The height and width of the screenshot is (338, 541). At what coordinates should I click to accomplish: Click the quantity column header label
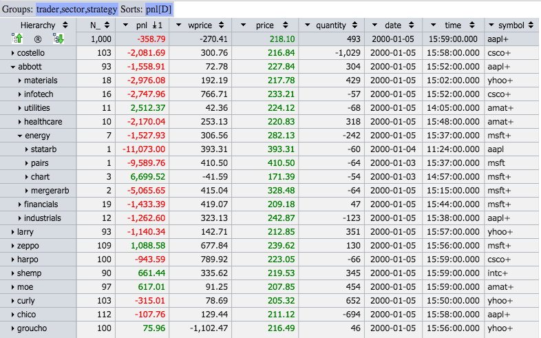(x=331, y=25)
